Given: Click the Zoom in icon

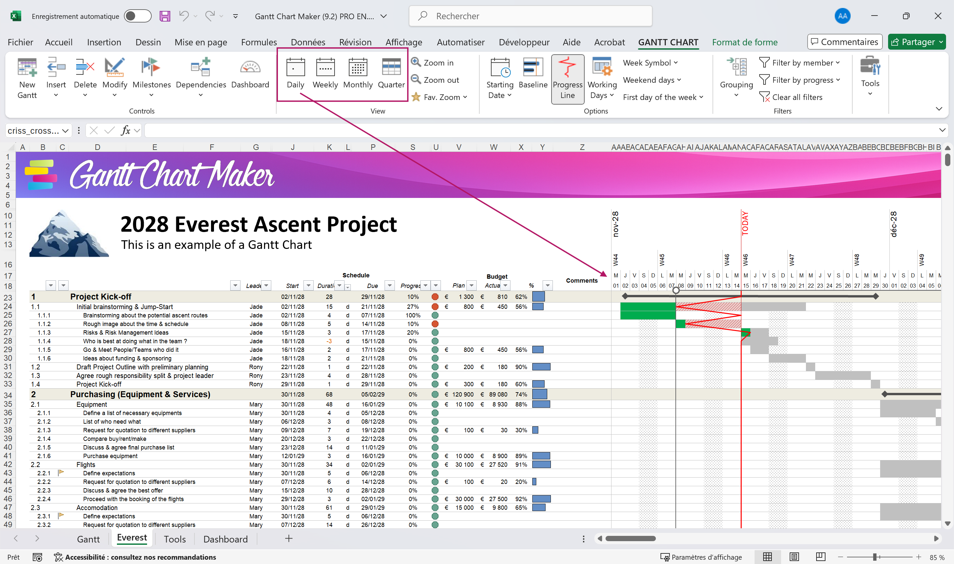Looking at the screenshot, I should pyautogui.click(x=416, y=62).
